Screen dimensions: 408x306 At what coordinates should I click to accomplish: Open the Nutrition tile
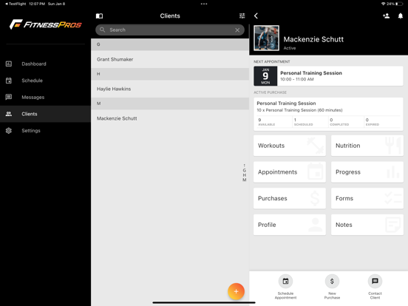click(x=367, y=146)
